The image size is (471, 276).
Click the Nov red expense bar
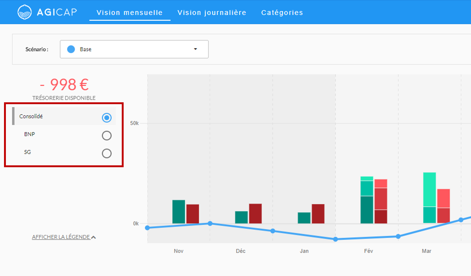coord(193,214)
